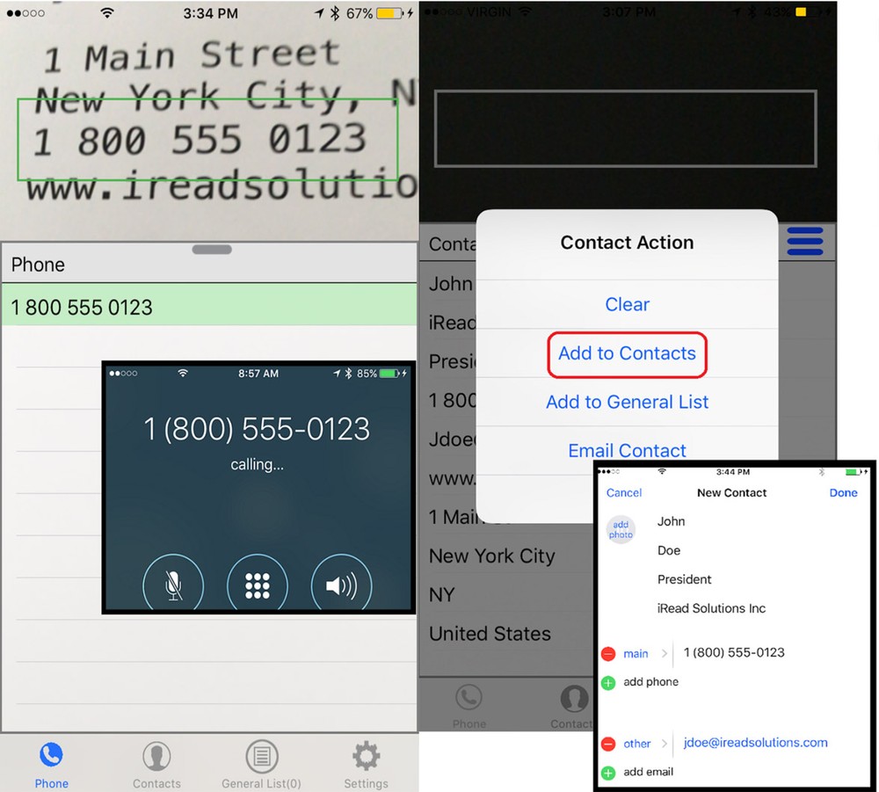Tap the mute microphone icon on call screen

pos(174,585)
